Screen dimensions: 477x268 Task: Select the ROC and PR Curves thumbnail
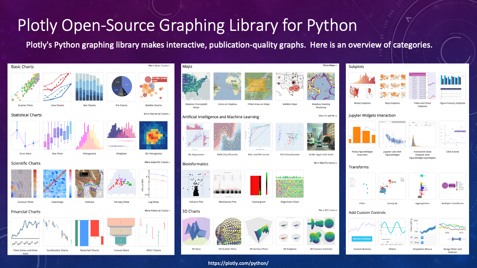tap(259, 136)
